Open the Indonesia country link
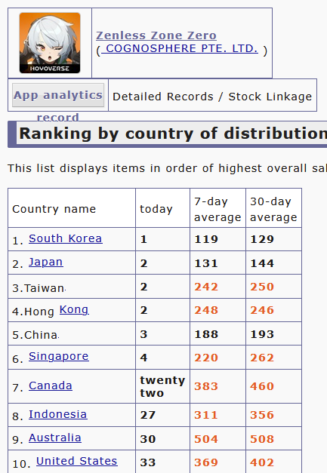Screen dimensions: 327x473 tap(58, 414)
